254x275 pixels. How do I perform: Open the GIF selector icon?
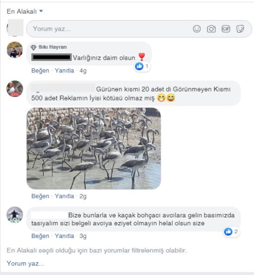(x=226, y=29)
